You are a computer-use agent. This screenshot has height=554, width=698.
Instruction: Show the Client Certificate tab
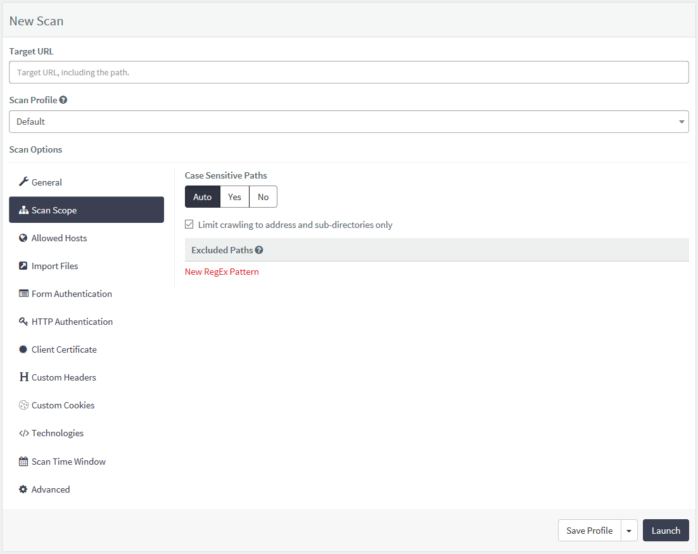coord(86,349)
